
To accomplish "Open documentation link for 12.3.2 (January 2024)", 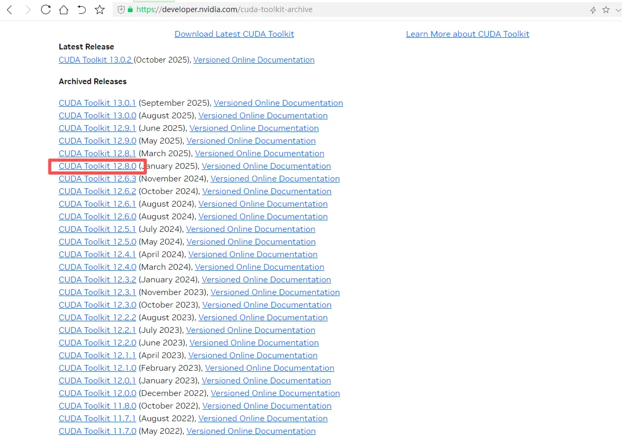I will coord(266,280).
